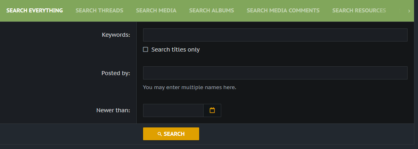Click the 'Search titles only' label text
This screenshot has width=418, height=149.
coord(176,50)
